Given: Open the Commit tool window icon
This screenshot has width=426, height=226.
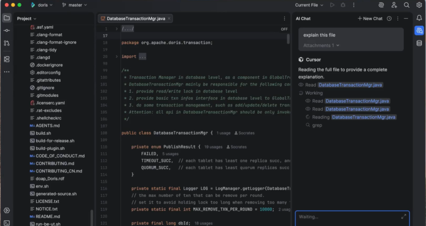Looking at the screenshot, I should (7, 30).
